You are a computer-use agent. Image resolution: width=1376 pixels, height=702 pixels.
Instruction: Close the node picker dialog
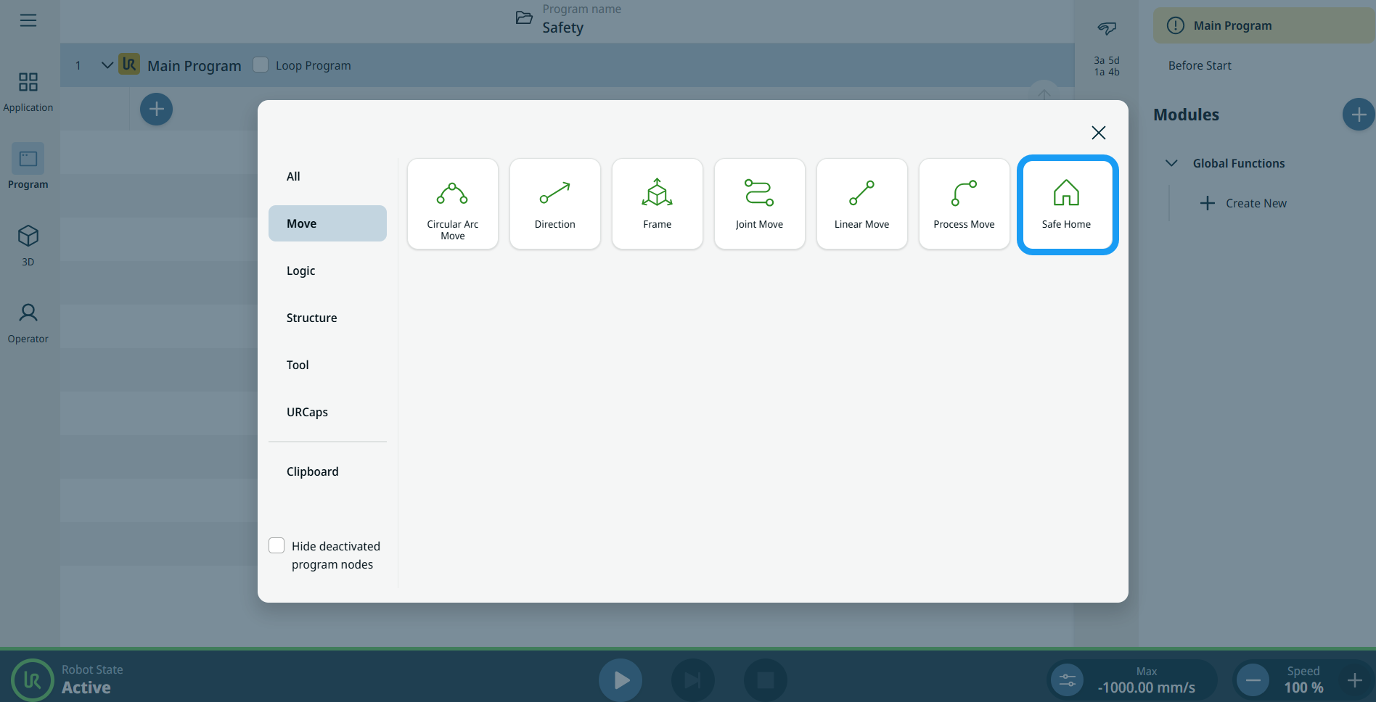click(1098, 133)
